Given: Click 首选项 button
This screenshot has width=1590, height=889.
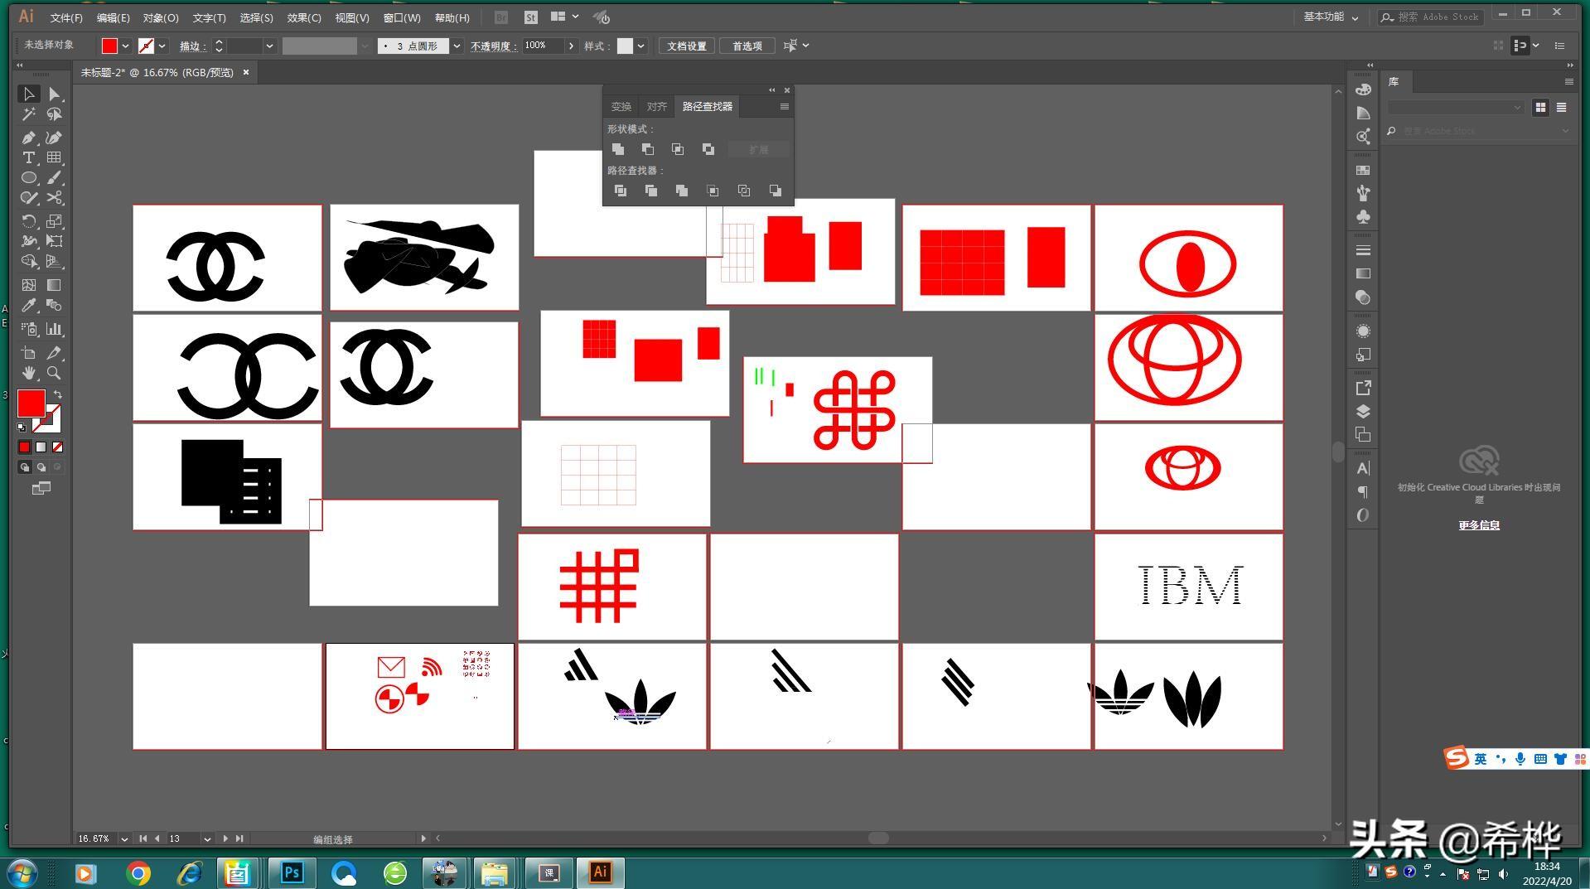Looking at the screenshot, I should (x=747, y=46).
